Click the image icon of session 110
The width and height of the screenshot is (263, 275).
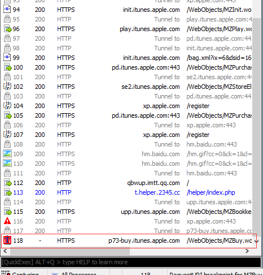(x=7, y=164)
